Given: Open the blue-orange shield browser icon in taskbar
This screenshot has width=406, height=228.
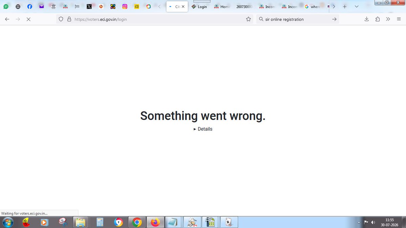Looking at the screenshot, I should 118,222.
